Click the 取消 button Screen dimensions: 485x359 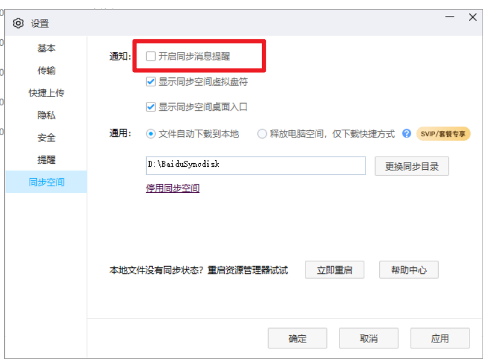pos(369,338)
